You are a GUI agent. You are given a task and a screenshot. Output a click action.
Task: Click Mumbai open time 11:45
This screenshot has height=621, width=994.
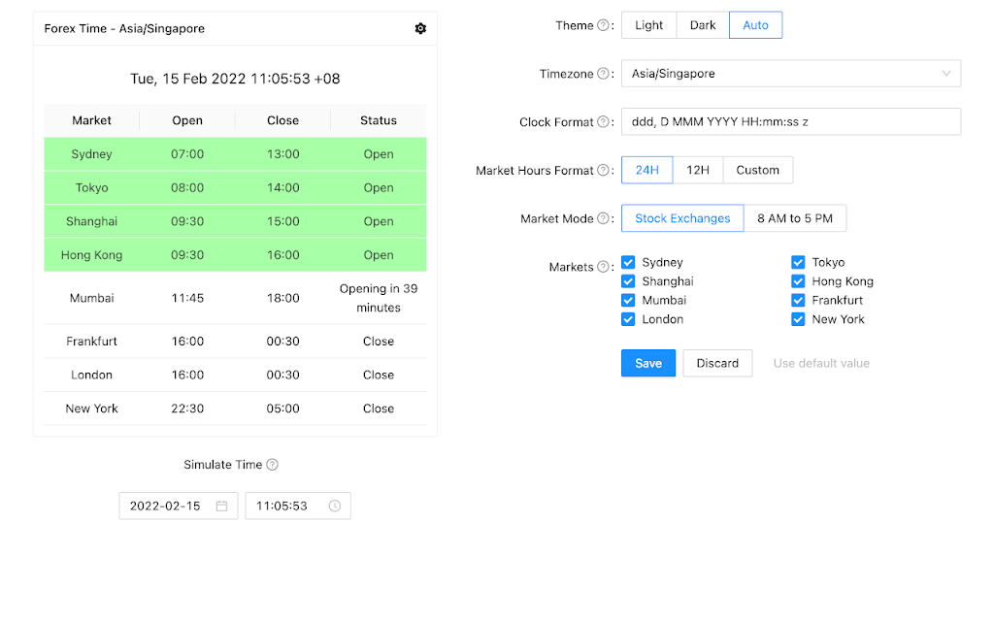187,298
